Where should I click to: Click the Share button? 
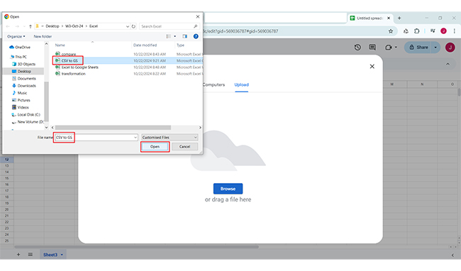click(418, 48)
